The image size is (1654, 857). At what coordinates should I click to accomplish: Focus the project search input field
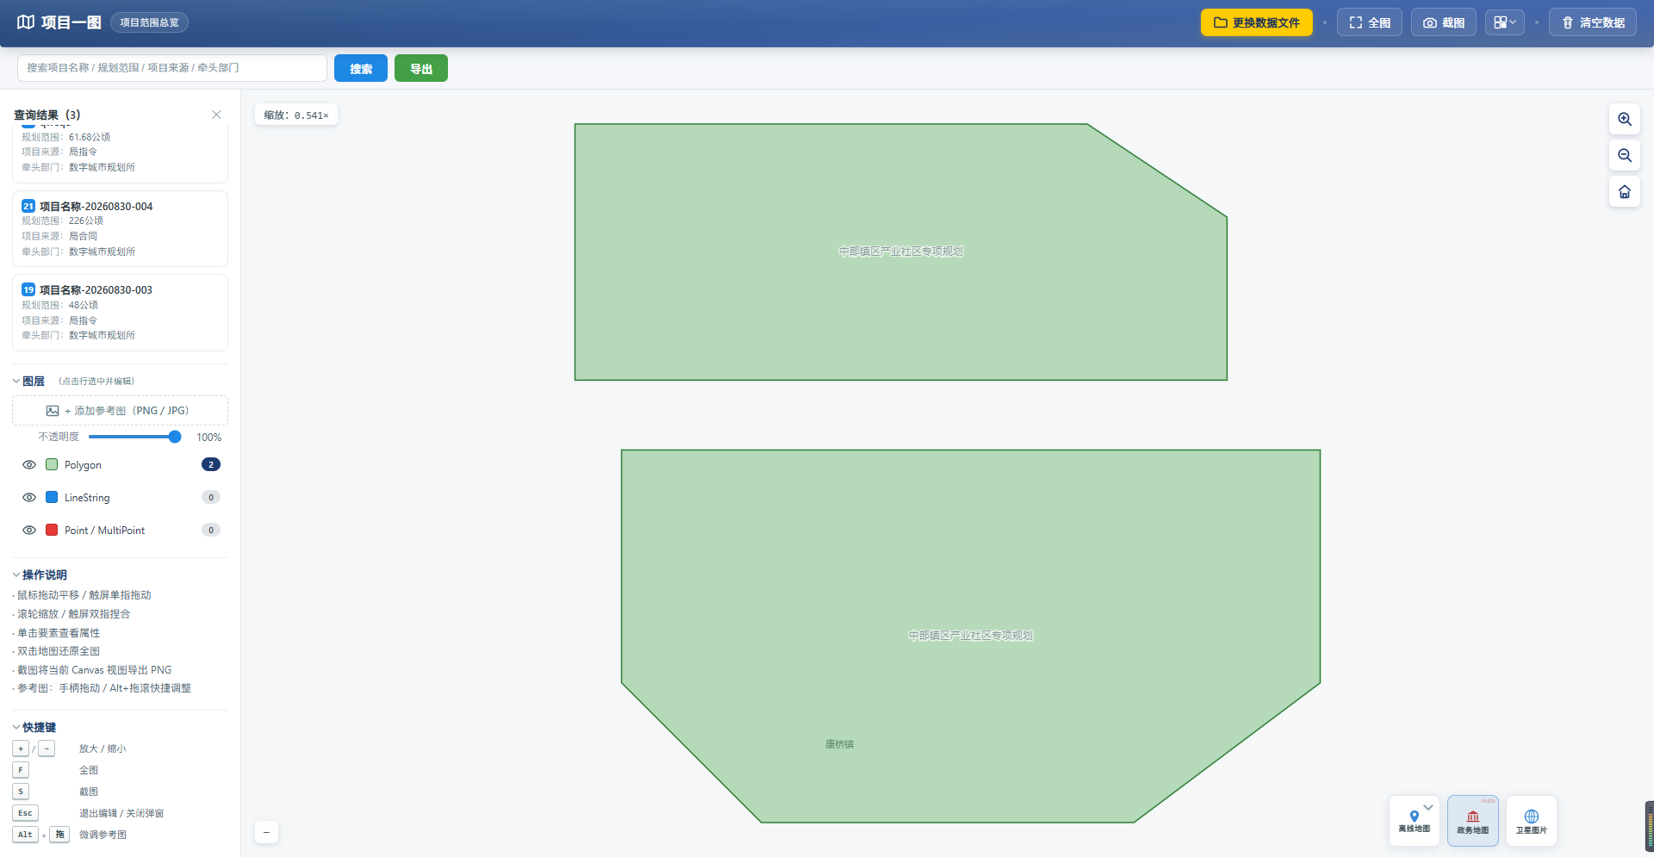click(172, 68)
